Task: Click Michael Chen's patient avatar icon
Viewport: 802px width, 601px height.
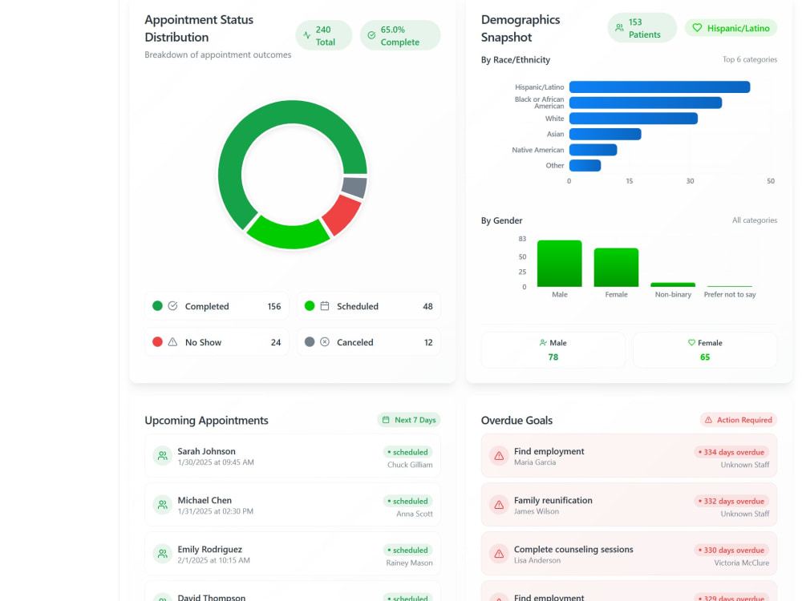Action: click(163, 504)
